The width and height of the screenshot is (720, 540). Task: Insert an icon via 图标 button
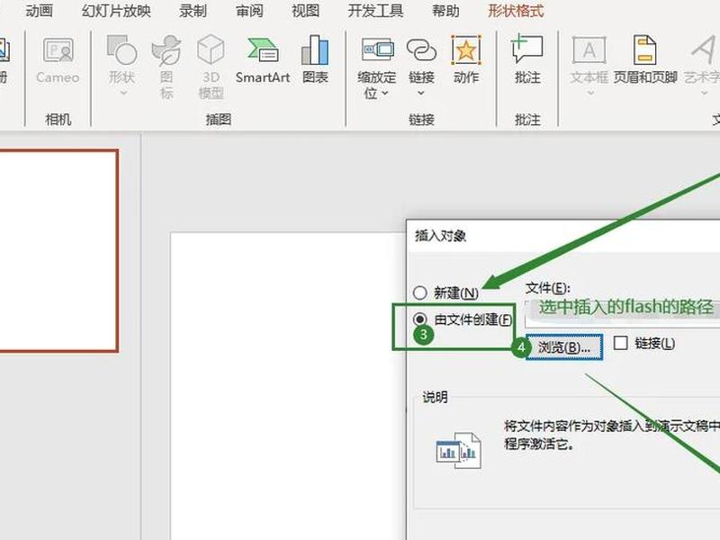coord(166,67)
